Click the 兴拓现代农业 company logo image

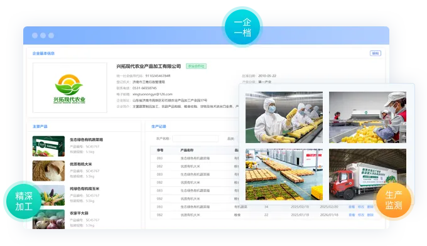coord(70,88)
